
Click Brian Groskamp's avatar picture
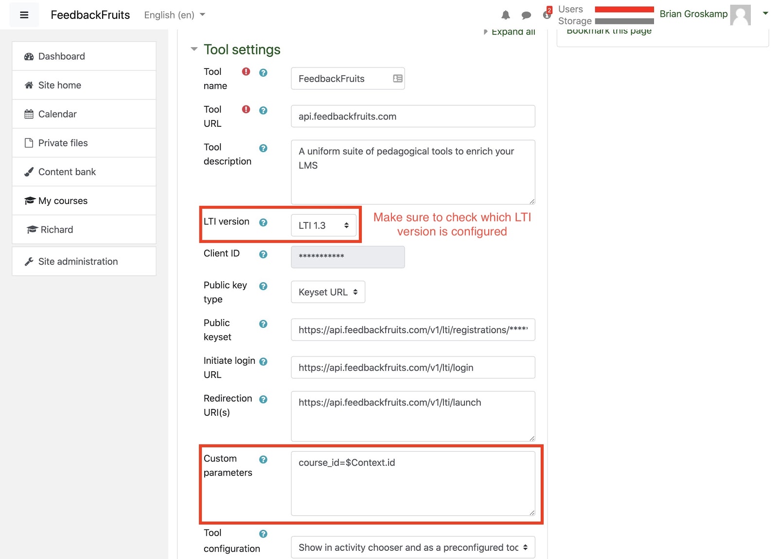[x=740, y=15]
